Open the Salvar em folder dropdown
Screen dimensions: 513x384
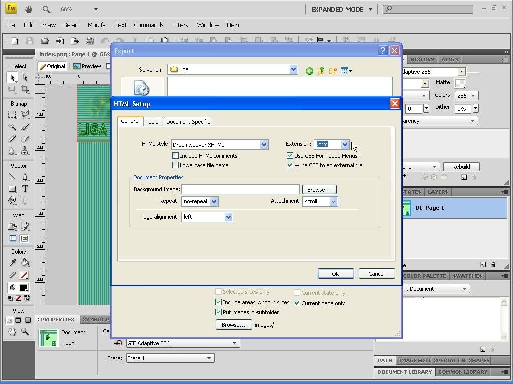click(x=293, y=69)
